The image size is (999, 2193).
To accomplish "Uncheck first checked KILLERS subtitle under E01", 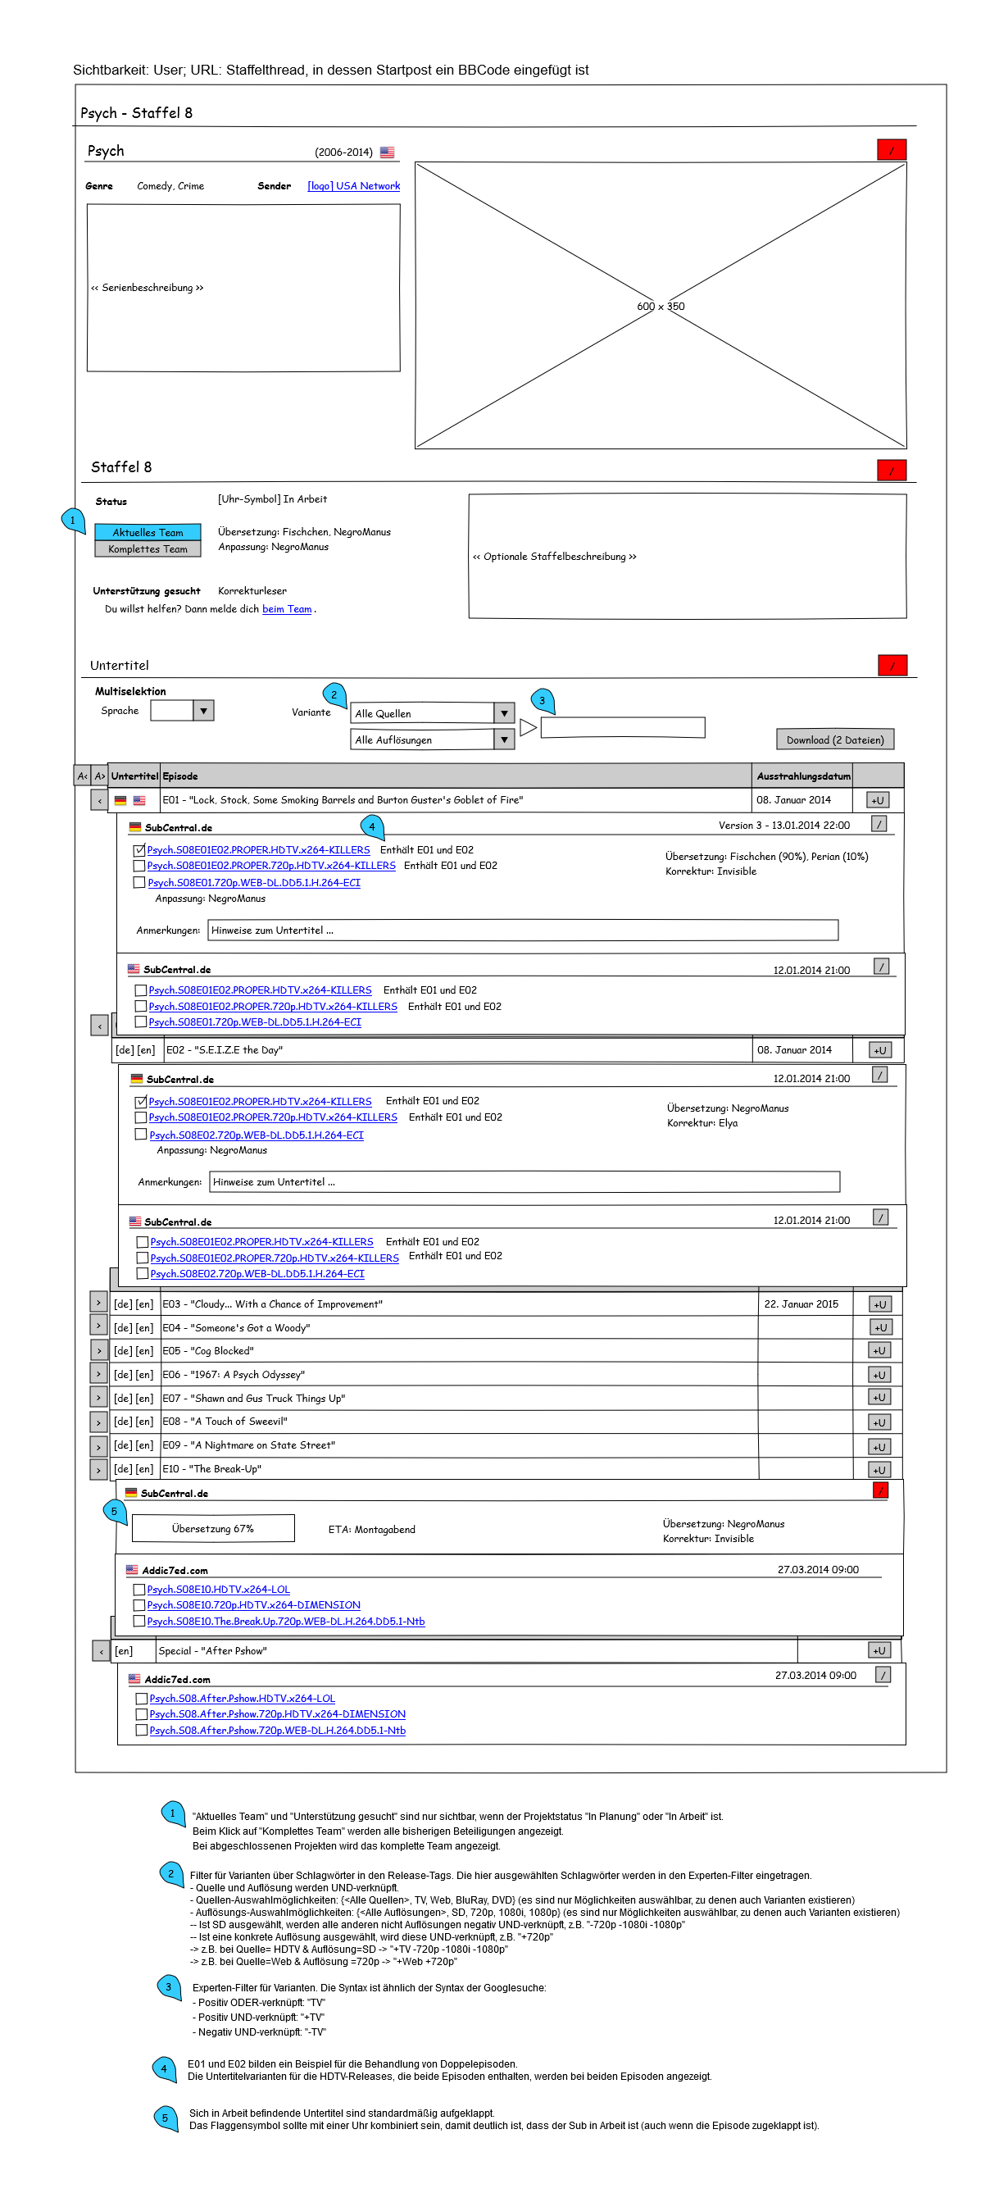I will [139, 849].
